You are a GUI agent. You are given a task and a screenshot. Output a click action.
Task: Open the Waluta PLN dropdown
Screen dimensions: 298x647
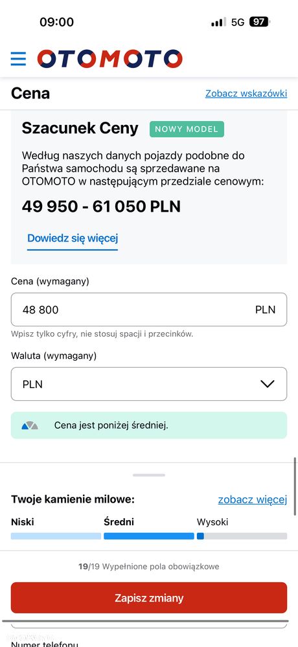pos(149,384)
